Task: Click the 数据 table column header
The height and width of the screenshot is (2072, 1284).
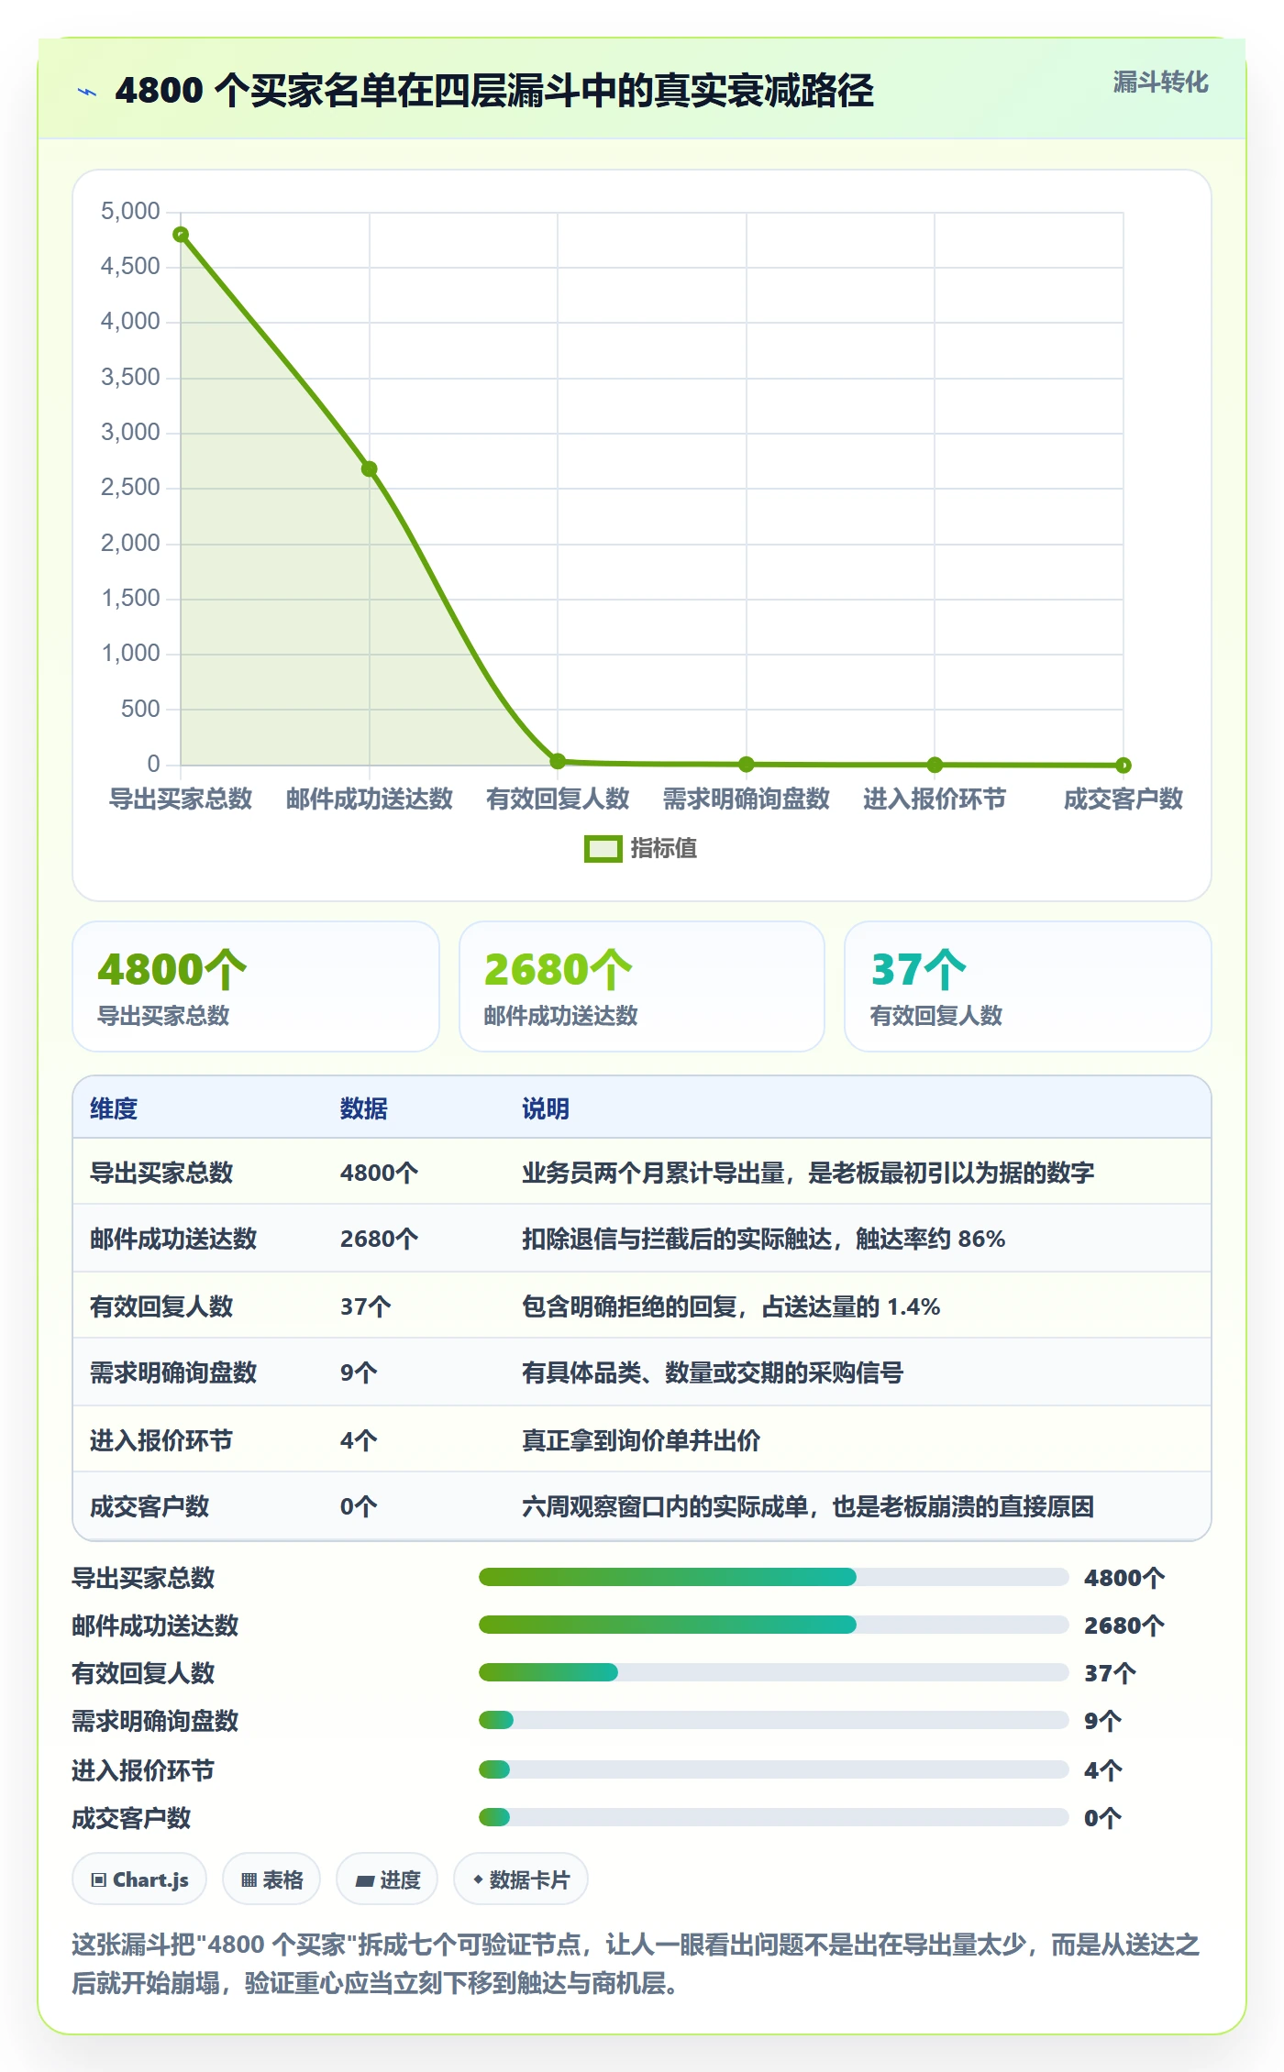Action: (x=364, y=1108)
